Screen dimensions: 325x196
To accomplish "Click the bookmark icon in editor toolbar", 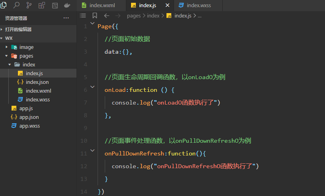I will pos(95,16).
